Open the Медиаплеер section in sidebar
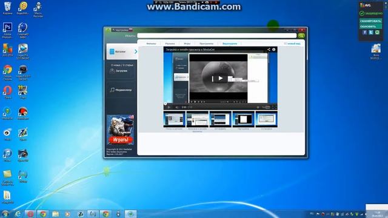The width and height of the screenshot is (388, 218). (121, 90)
